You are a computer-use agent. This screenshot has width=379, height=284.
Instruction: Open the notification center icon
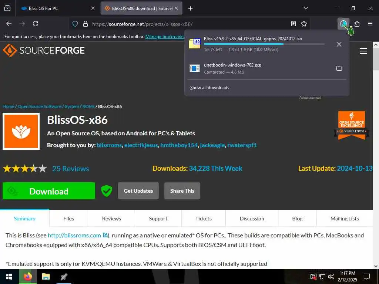[x=367, y=277]
